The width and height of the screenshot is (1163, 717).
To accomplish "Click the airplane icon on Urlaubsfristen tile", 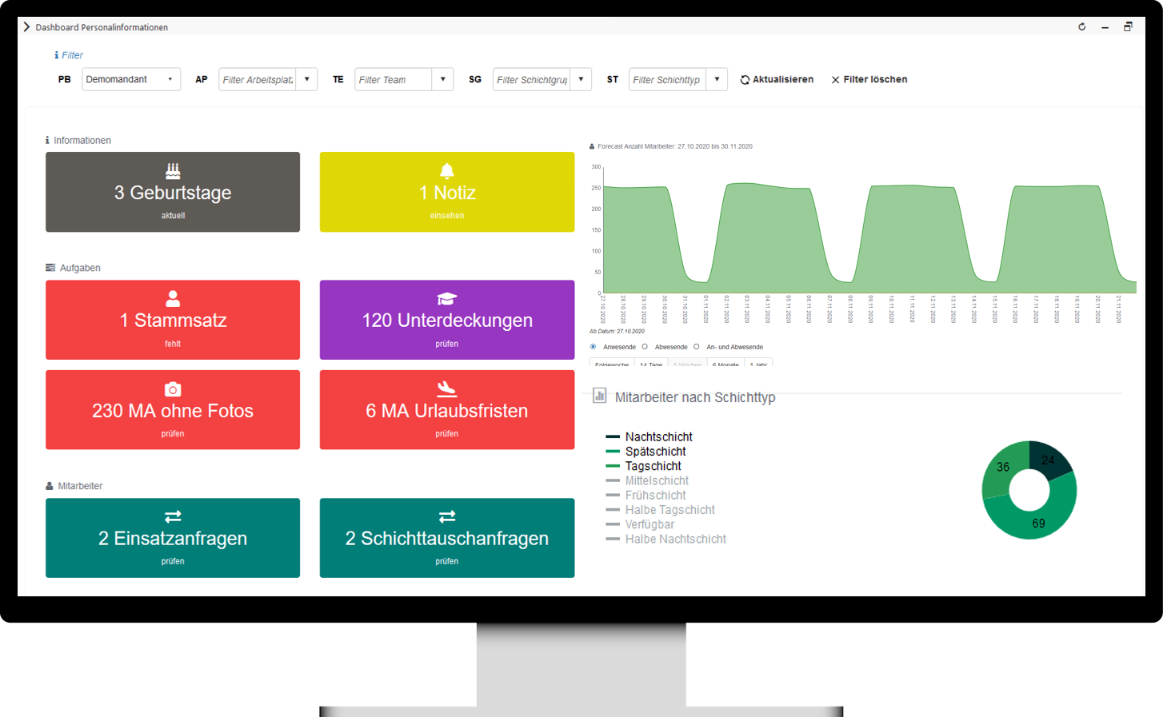I will coord(447,389).
